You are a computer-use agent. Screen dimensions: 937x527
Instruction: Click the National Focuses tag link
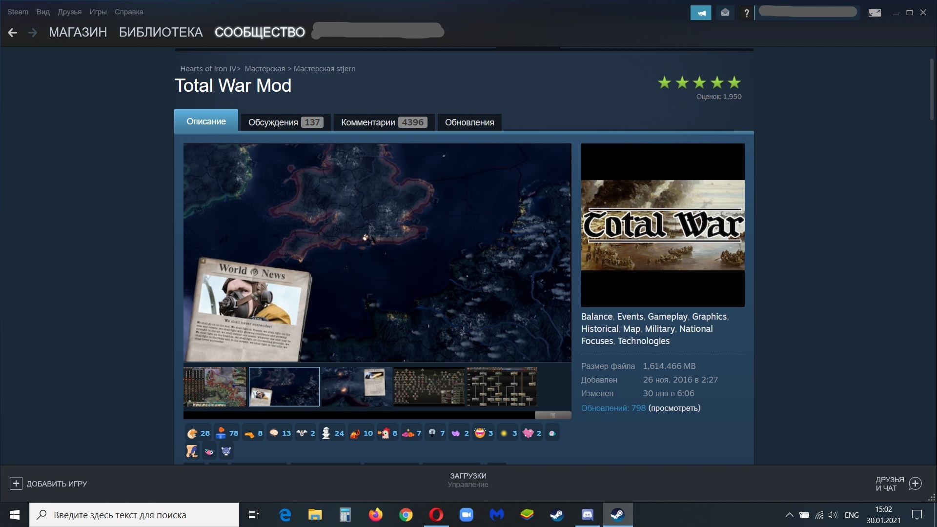tap(695, 329)
